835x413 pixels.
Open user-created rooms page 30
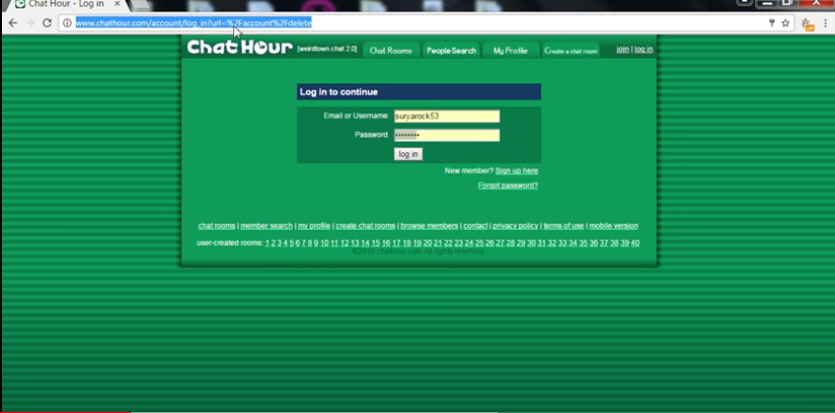pyautogui.click(x=532, y=244)
